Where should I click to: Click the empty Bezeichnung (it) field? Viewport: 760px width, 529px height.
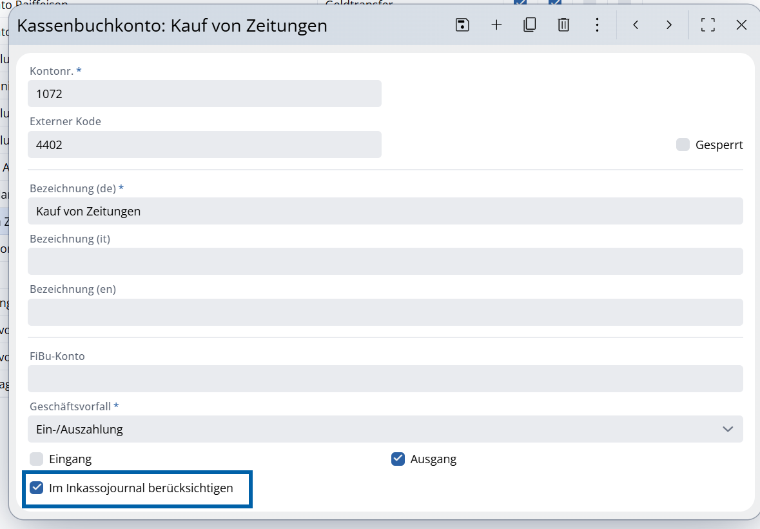(x=385, y=261)
